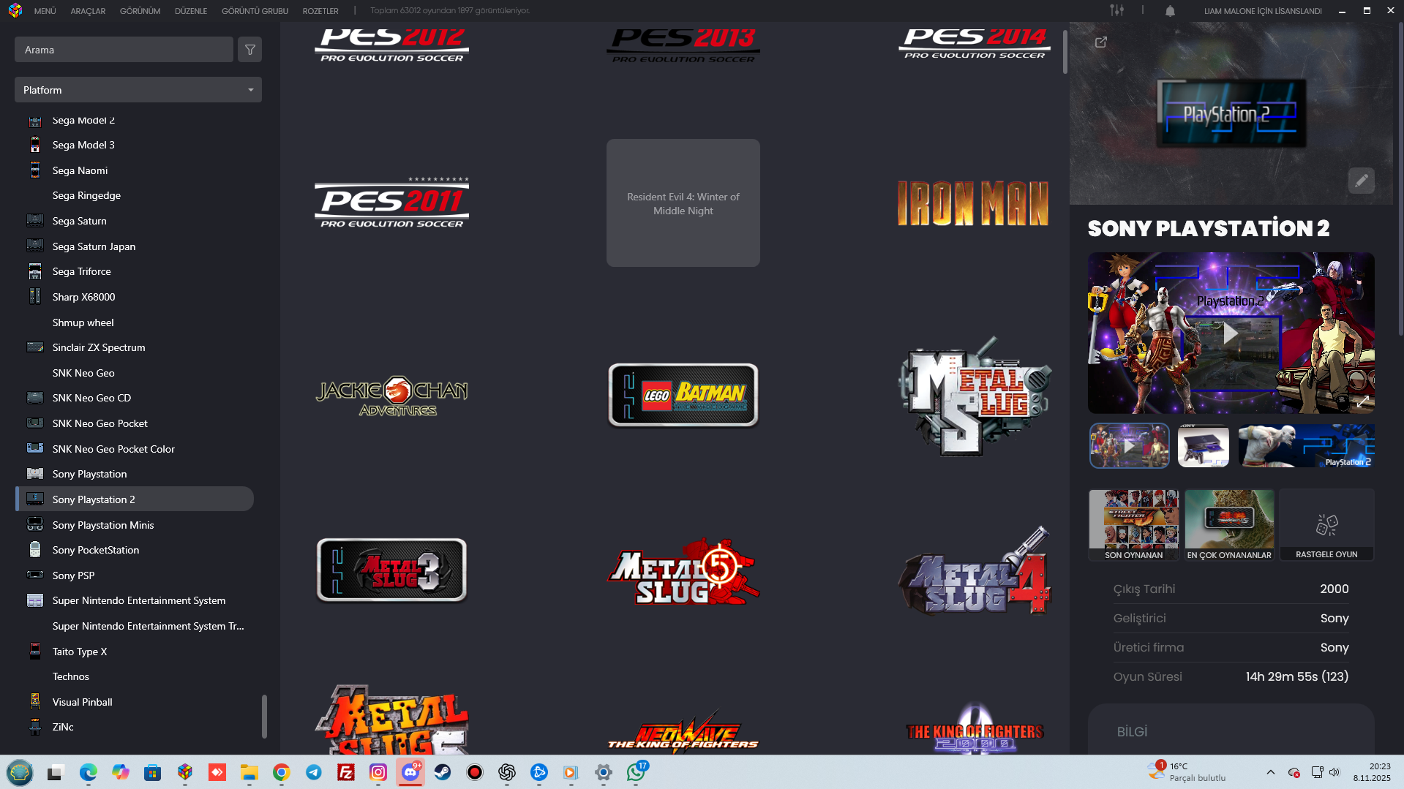Select the LEGO Batman game tile
The image size is (1404, 789).
[683, 396]
